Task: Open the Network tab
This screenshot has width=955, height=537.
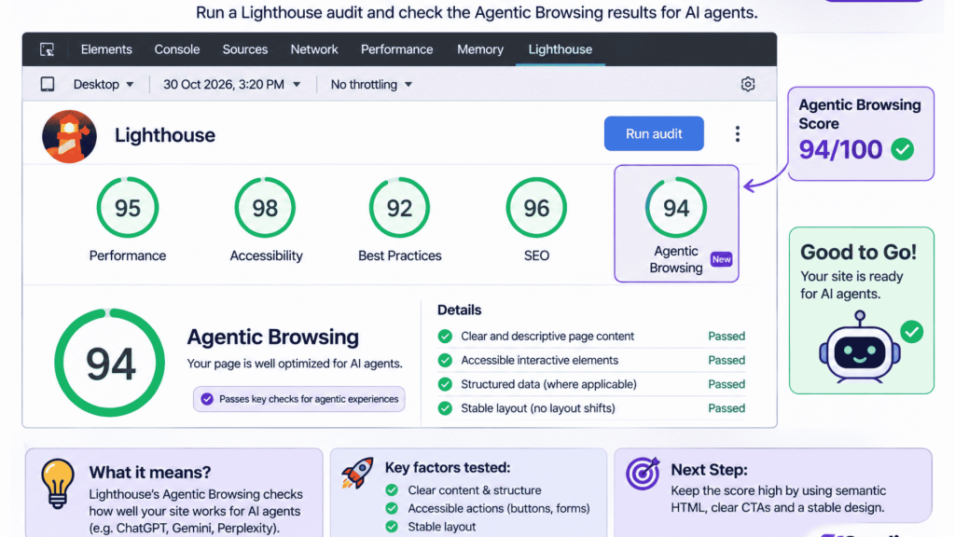Action: click(x=314, y=49)
